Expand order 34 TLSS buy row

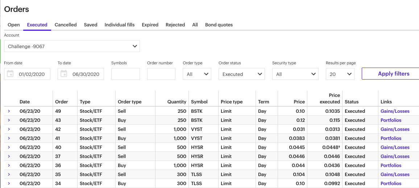9,184
